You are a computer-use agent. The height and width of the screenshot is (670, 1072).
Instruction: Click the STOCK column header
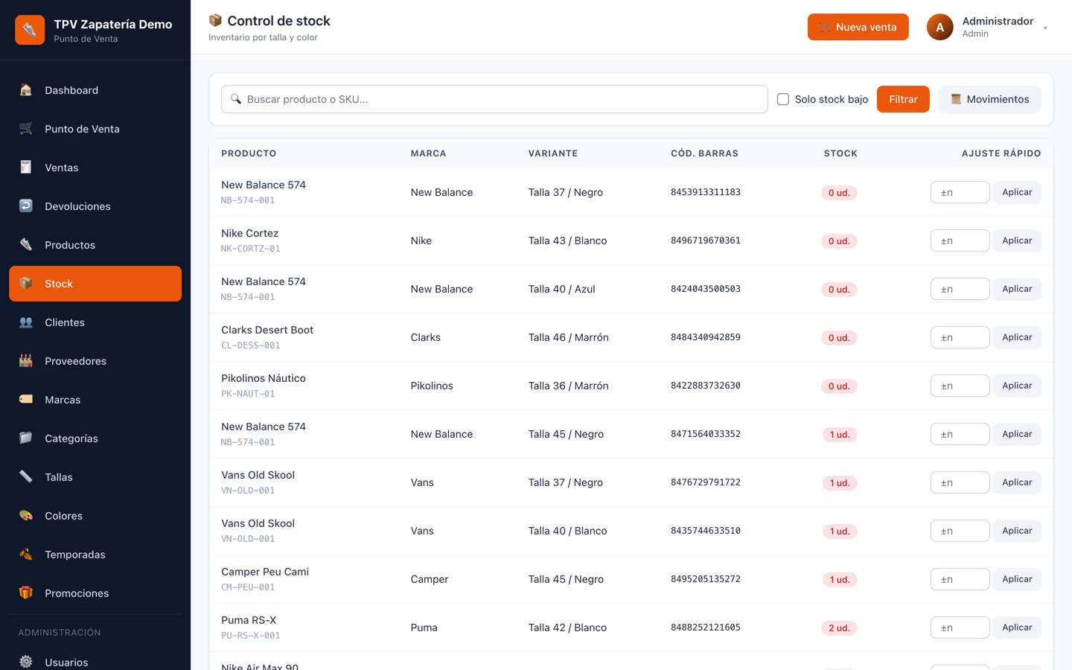coord(840,153)
